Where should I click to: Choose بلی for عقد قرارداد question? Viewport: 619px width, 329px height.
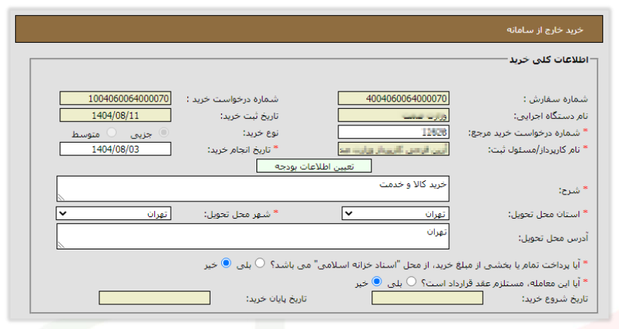(x=411, y=282)
